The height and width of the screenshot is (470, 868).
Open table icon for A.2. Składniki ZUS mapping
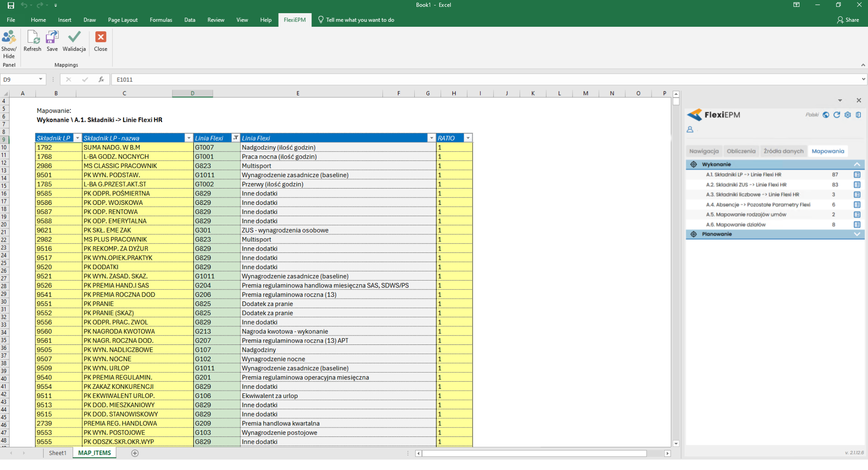[x=857, y=185]
